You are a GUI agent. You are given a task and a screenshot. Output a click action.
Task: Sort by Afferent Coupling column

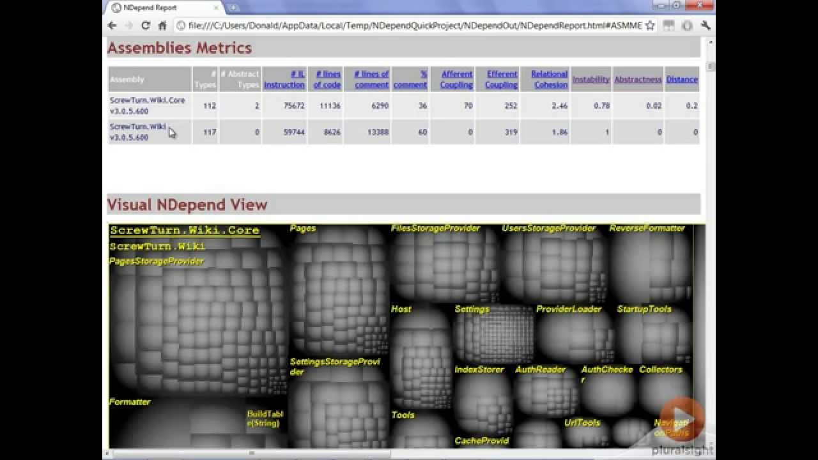click(x=456, y=79)
